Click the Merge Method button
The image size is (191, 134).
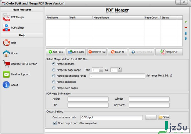[141, 52]
